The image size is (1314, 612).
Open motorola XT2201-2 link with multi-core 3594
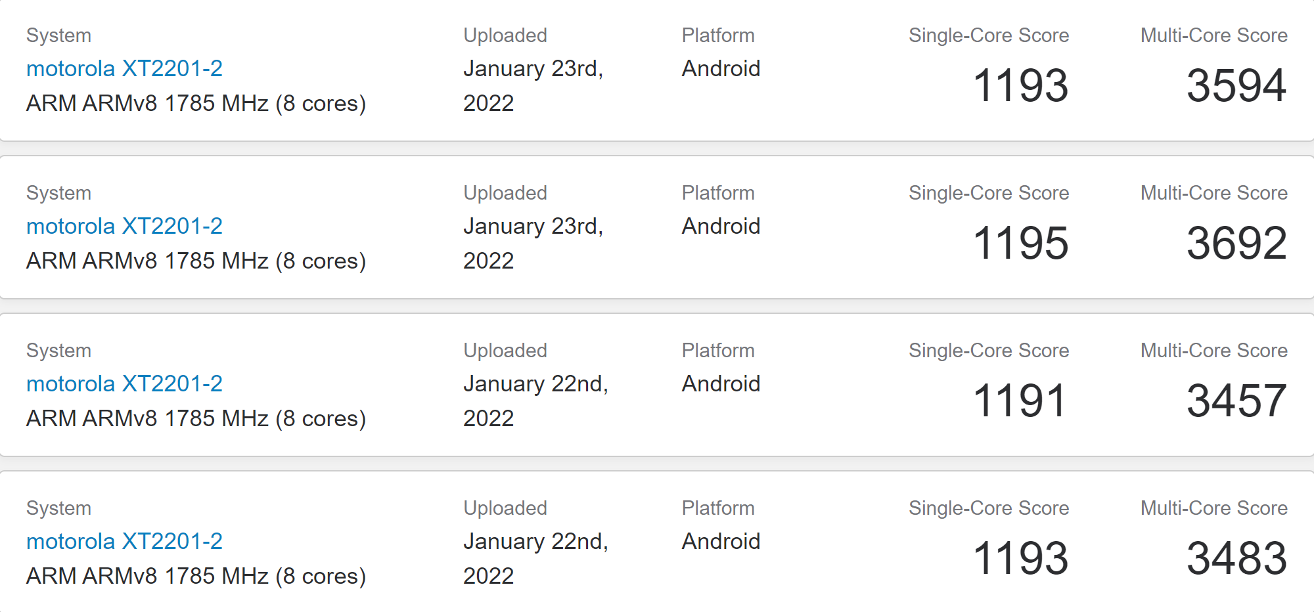coord(124,68)
